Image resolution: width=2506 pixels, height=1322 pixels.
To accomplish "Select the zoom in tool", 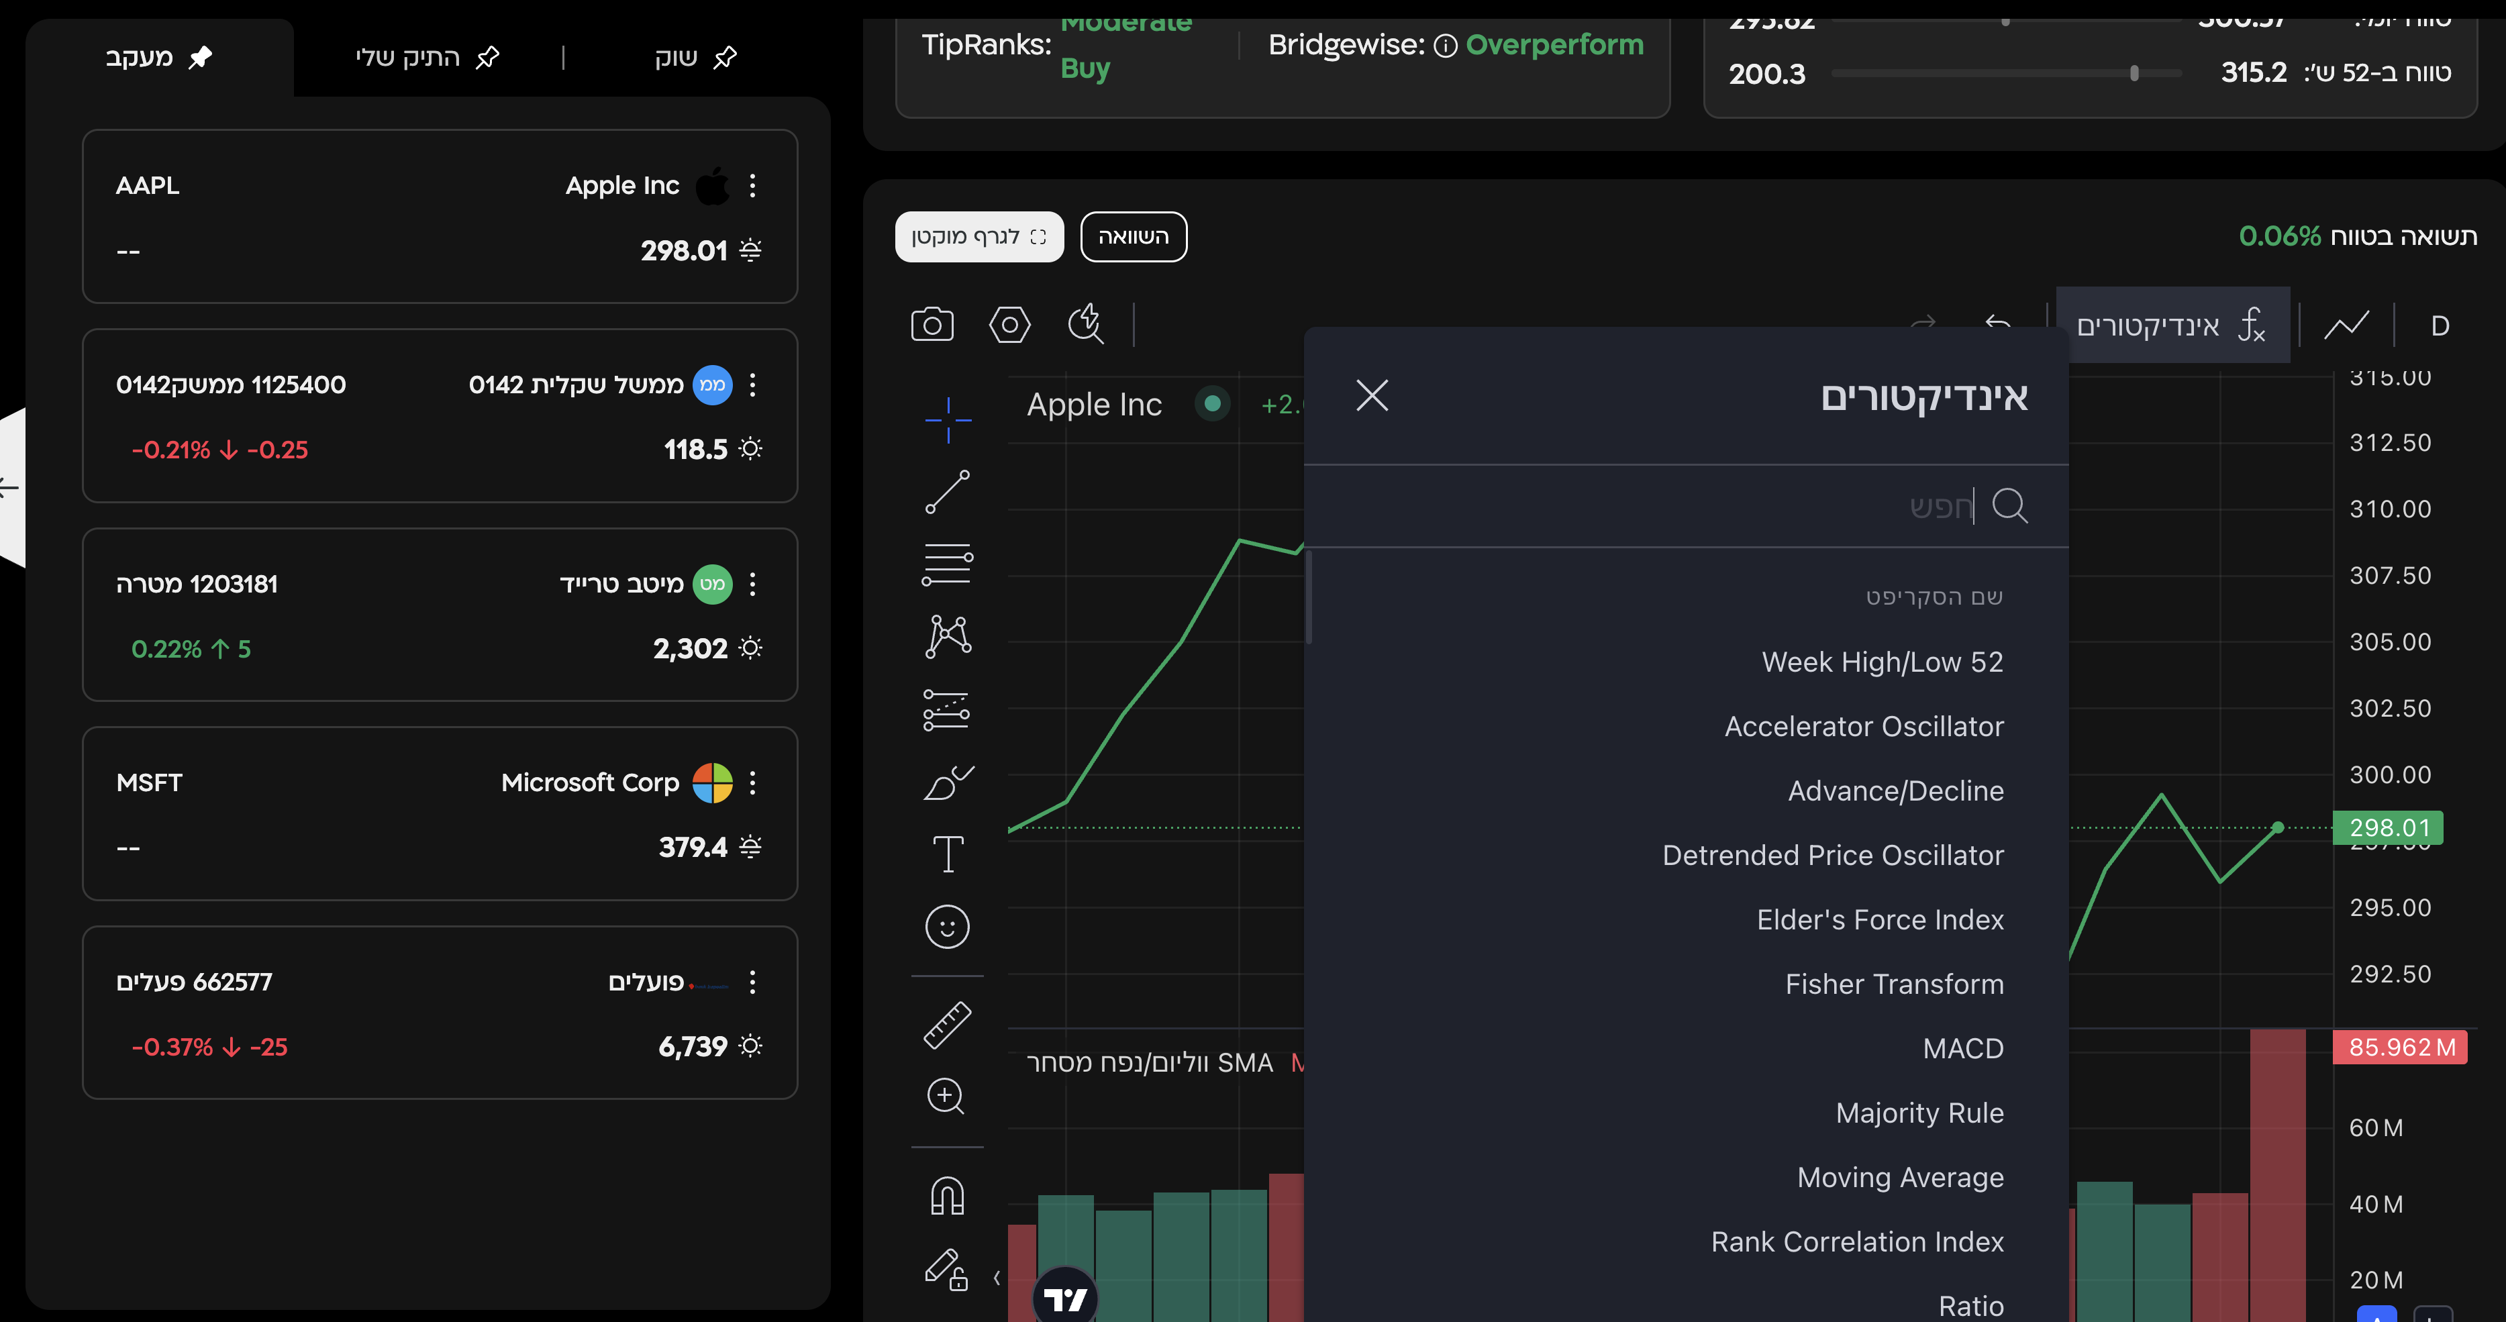I will pyautogui.click(x=946, y=1097).
